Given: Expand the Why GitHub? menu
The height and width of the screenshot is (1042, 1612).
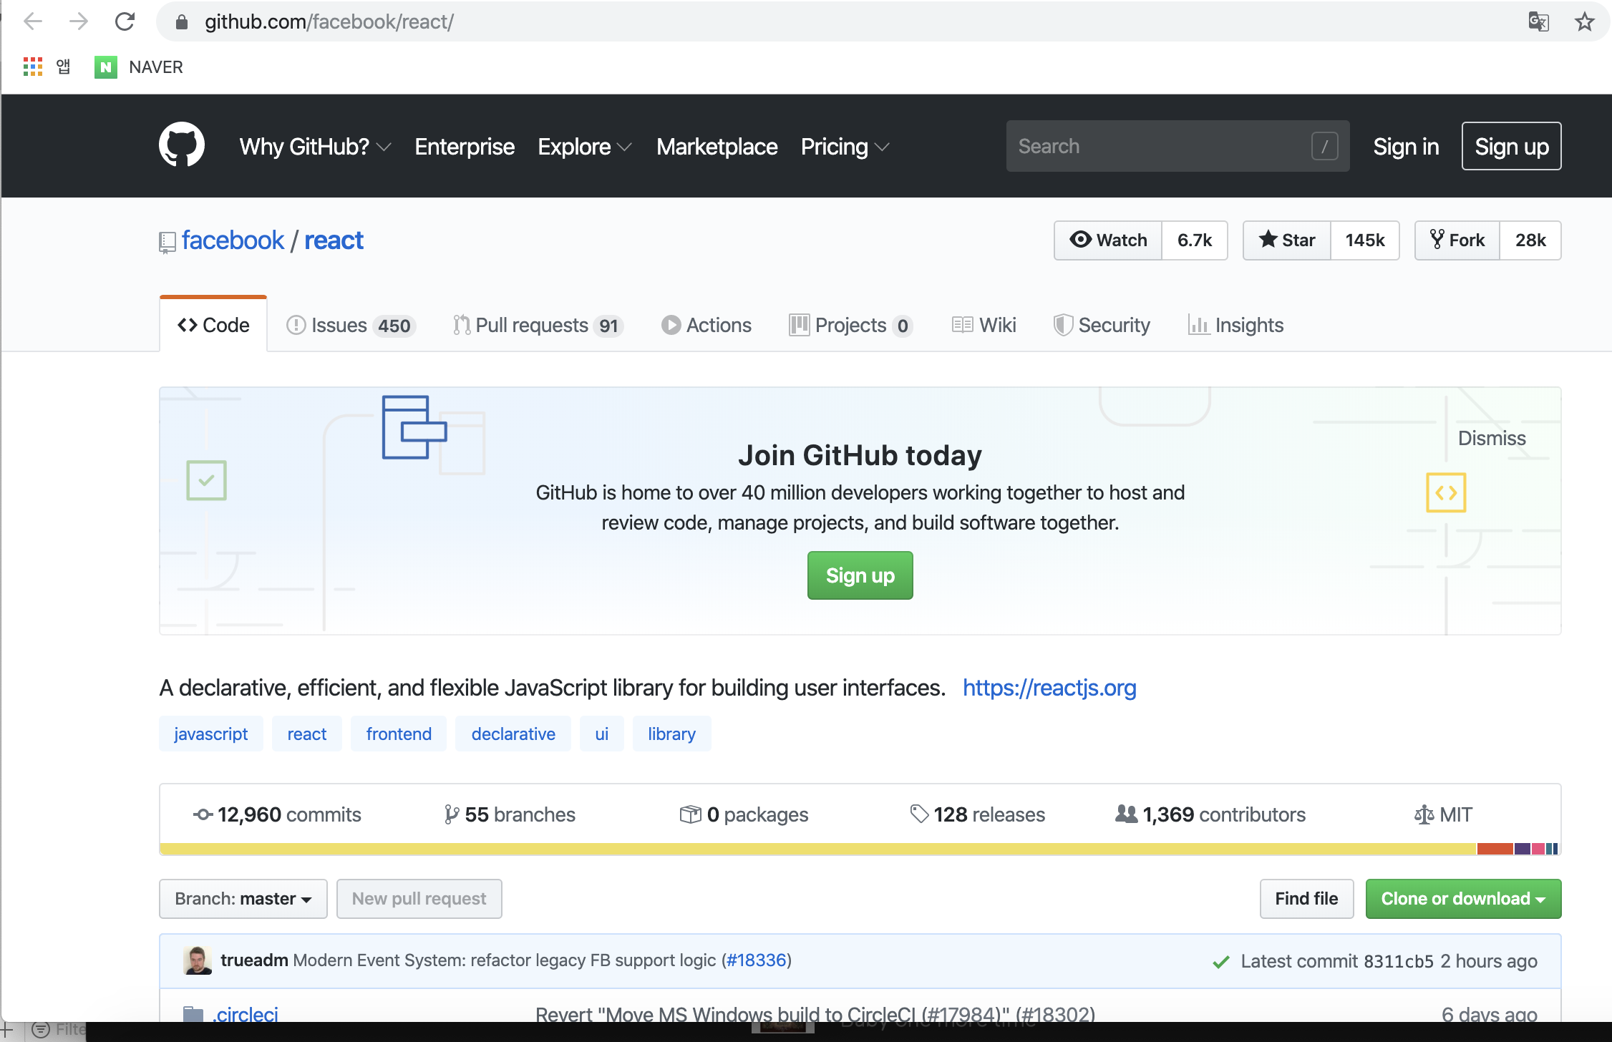Looking at the screenshot, I should pos(315,147).
